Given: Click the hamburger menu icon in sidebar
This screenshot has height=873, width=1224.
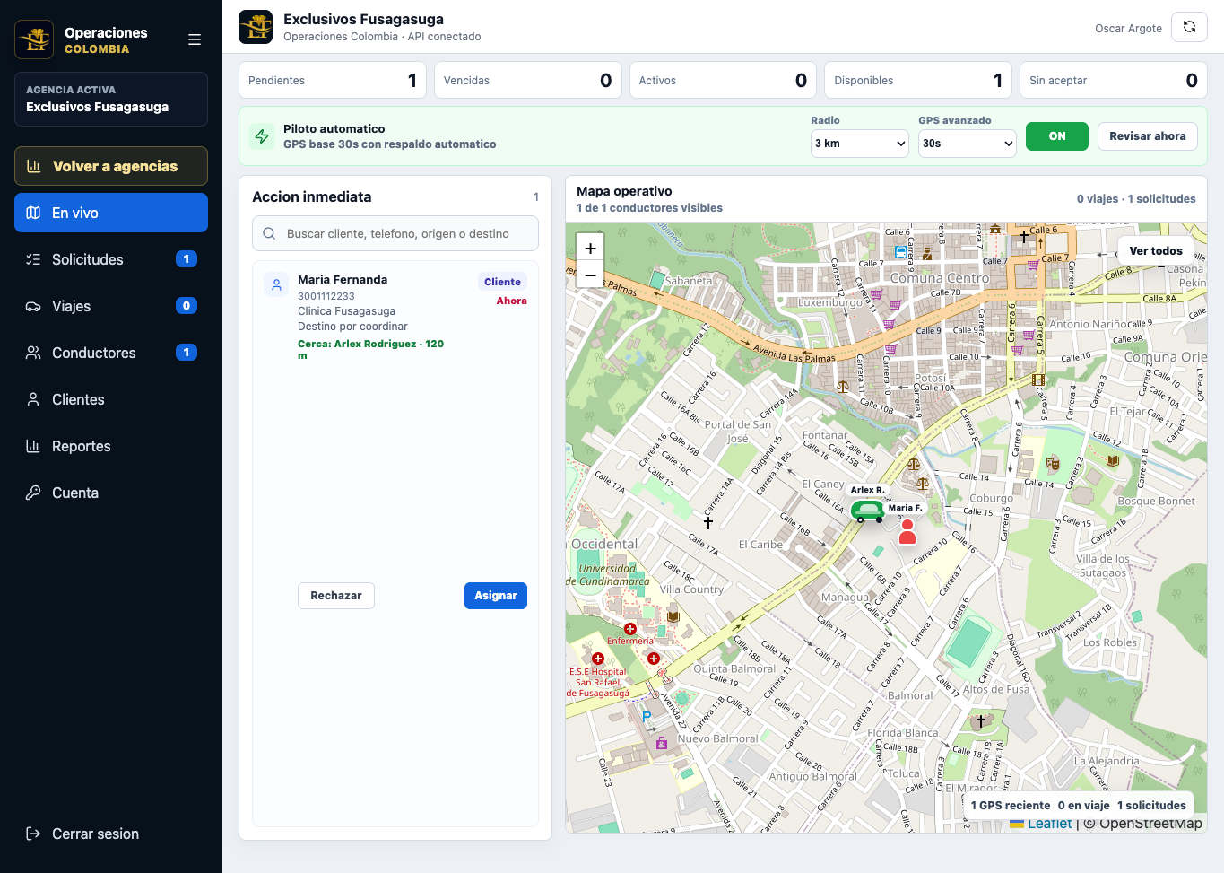Looking at the screenshot, I should coord(195,39).
